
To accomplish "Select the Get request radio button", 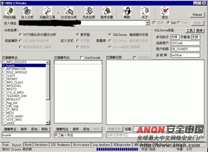I will (168, 23).
